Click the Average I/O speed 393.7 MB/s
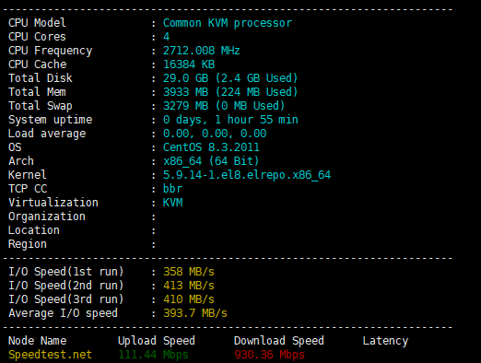This screenshot has height=363, width=481. click(x=195, y=313)
